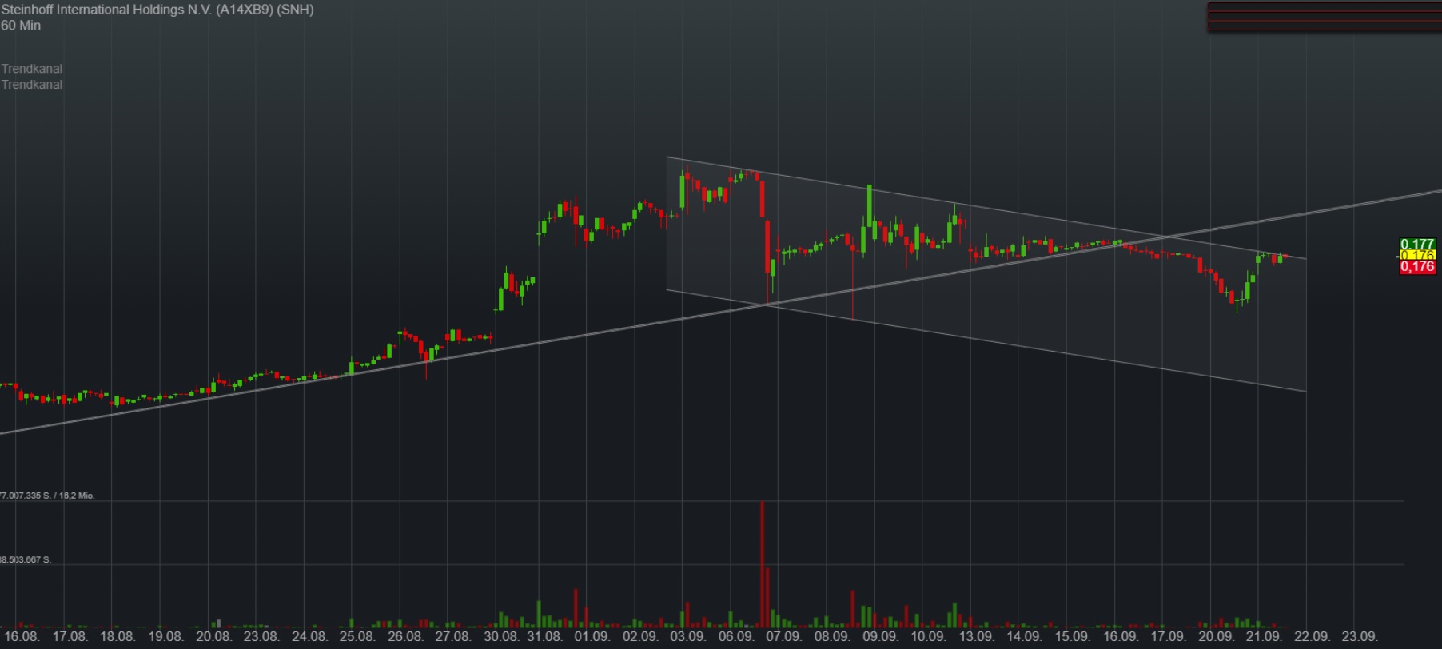Click the Steinhoff International Holdings chart title
This screenshot has width=1442, height=649.
[157, 10]
